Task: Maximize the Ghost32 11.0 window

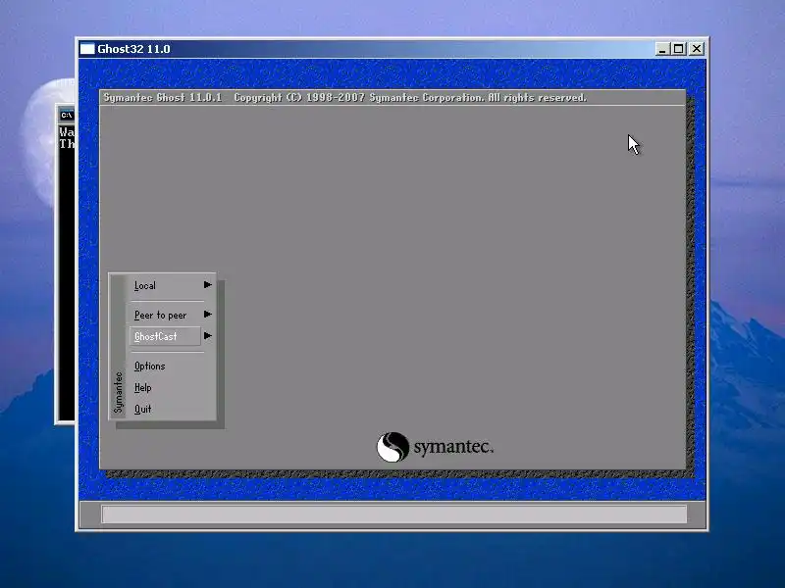Action: (678, 49)
